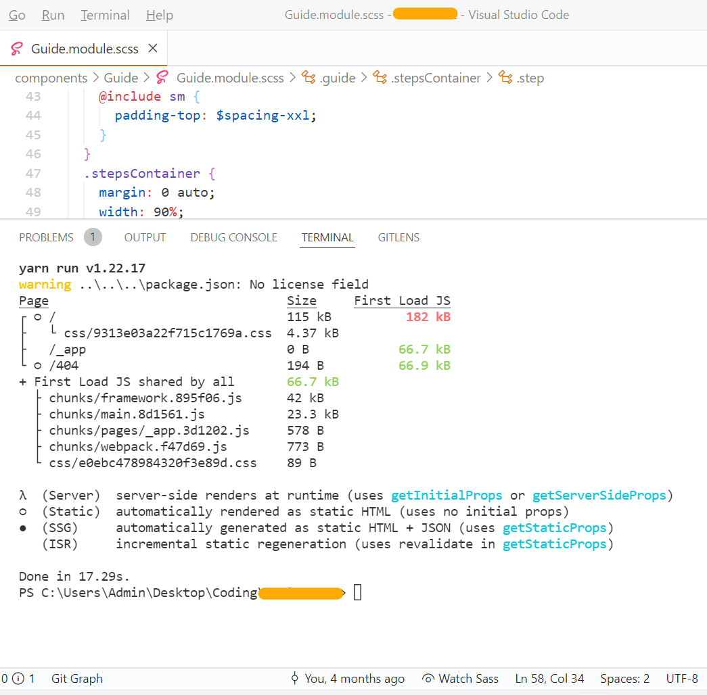Click the Sass icon in the breadcrumb
The height and width of the screenshot is (695, 707).
162,78
